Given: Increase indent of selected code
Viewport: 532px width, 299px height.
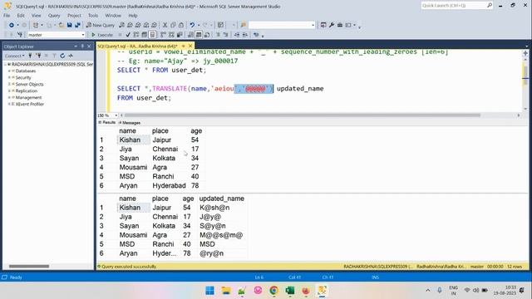Looking at the screenshot, I should pos(245,35).
